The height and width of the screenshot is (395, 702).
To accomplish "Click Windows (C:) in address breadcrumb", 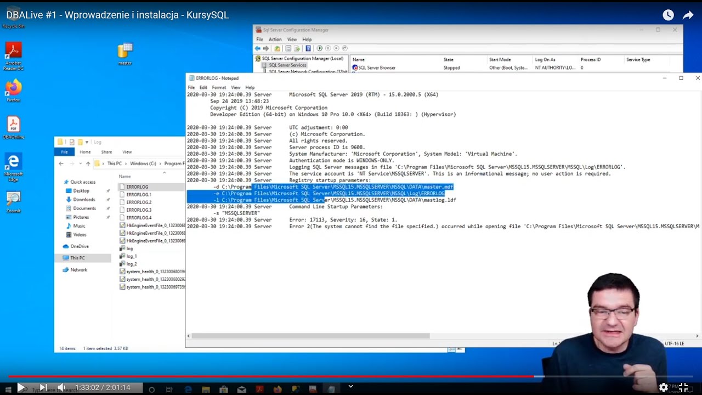I will [x=143, y=163].
